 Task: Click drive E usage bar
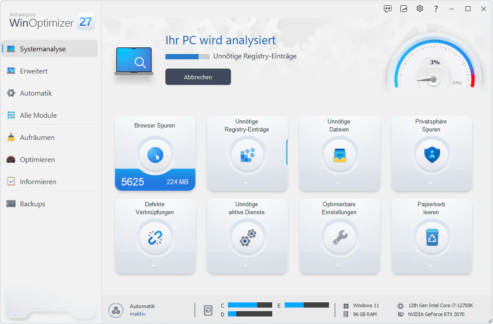[x=306, y=305]
